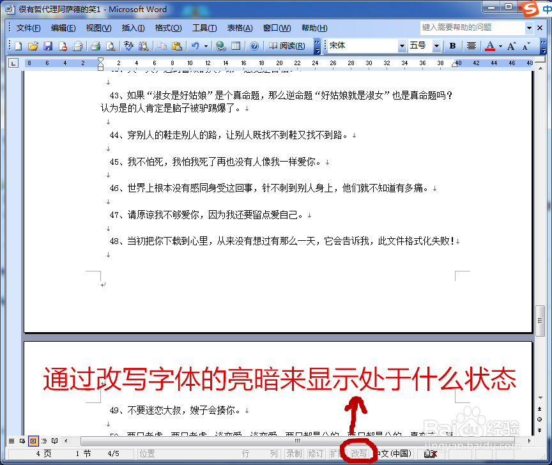This screenshot has width=552, height=465.
Task: Print the document using printer icon
Action: (95, 46)
